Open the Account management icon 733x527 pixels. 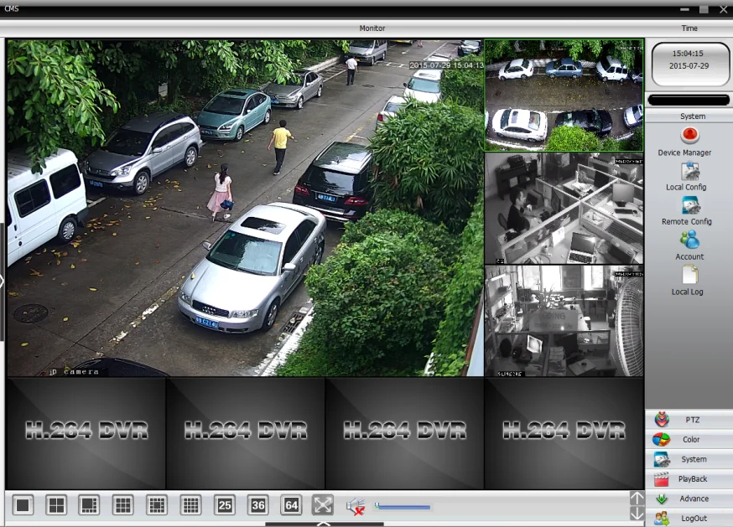click(689, 241)
